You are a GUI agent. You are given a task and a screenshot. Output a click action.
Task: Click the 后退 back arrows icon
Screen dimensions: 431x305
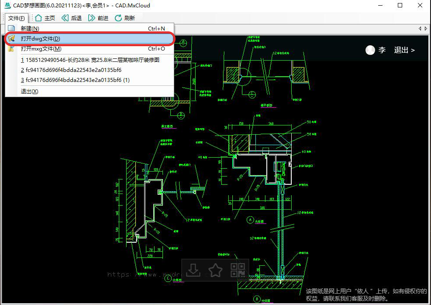pos(65,18)
